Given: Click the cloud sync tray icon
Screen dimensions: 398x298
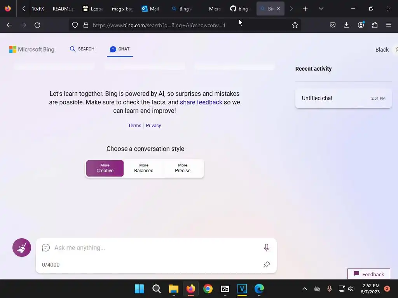Looking at the screenshot, I should [x=317, y=289].
